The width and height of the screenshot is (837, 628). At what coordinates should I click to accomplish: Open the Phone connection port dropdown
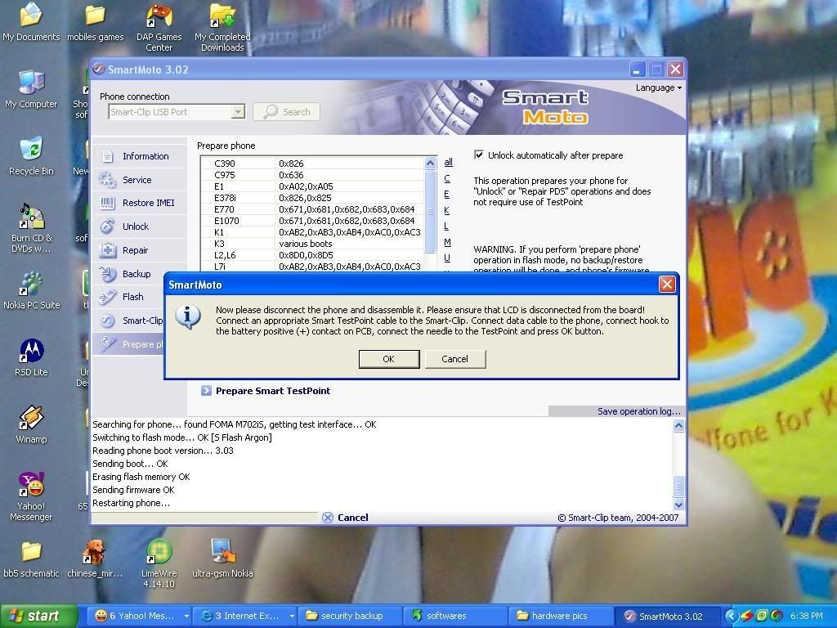[x=238, y=111]
